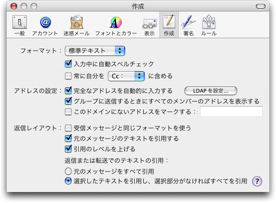Open the Cc: popup menu
This screenshot has width=276, height=203.
click(x=126, y=76)
